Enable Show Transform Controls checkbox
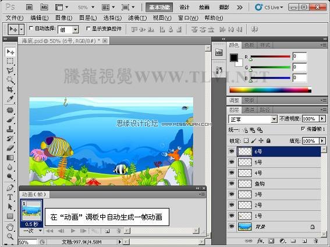The width and height of the screenshot is (330, 247). click(88, 28)
